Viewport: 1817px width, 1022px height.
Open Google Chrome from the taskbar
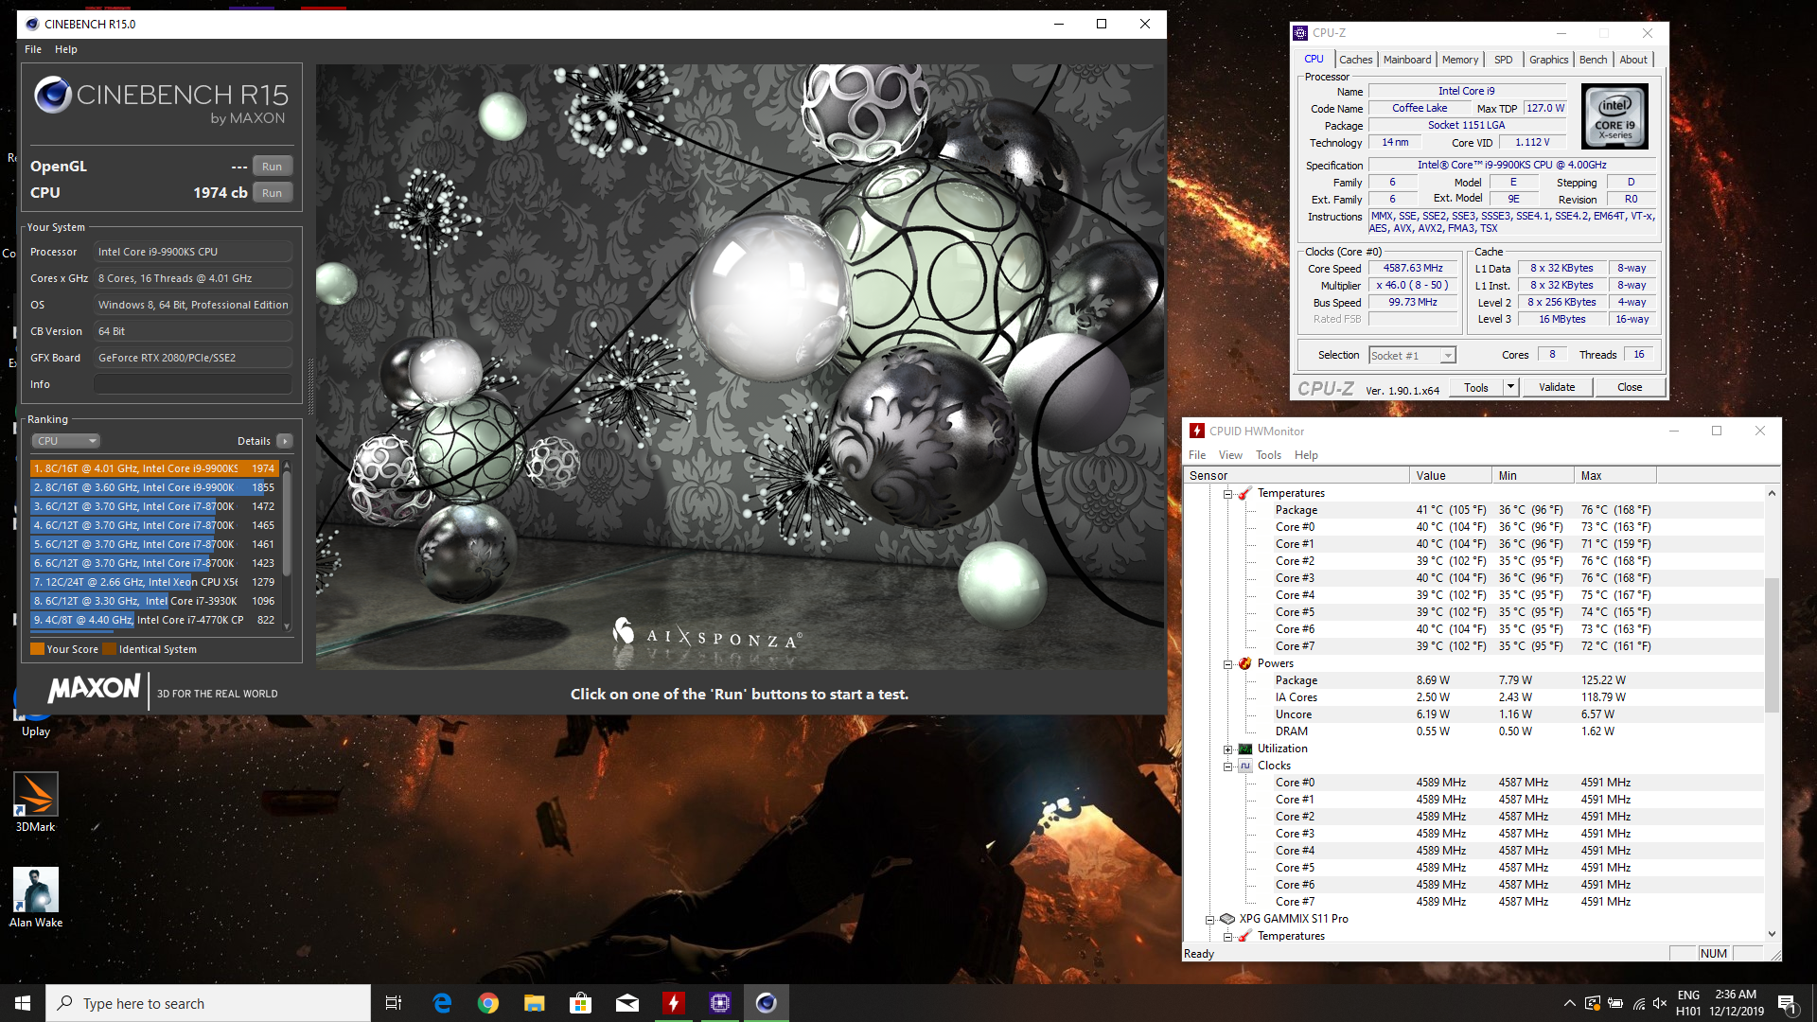(x=488, y=1003)
